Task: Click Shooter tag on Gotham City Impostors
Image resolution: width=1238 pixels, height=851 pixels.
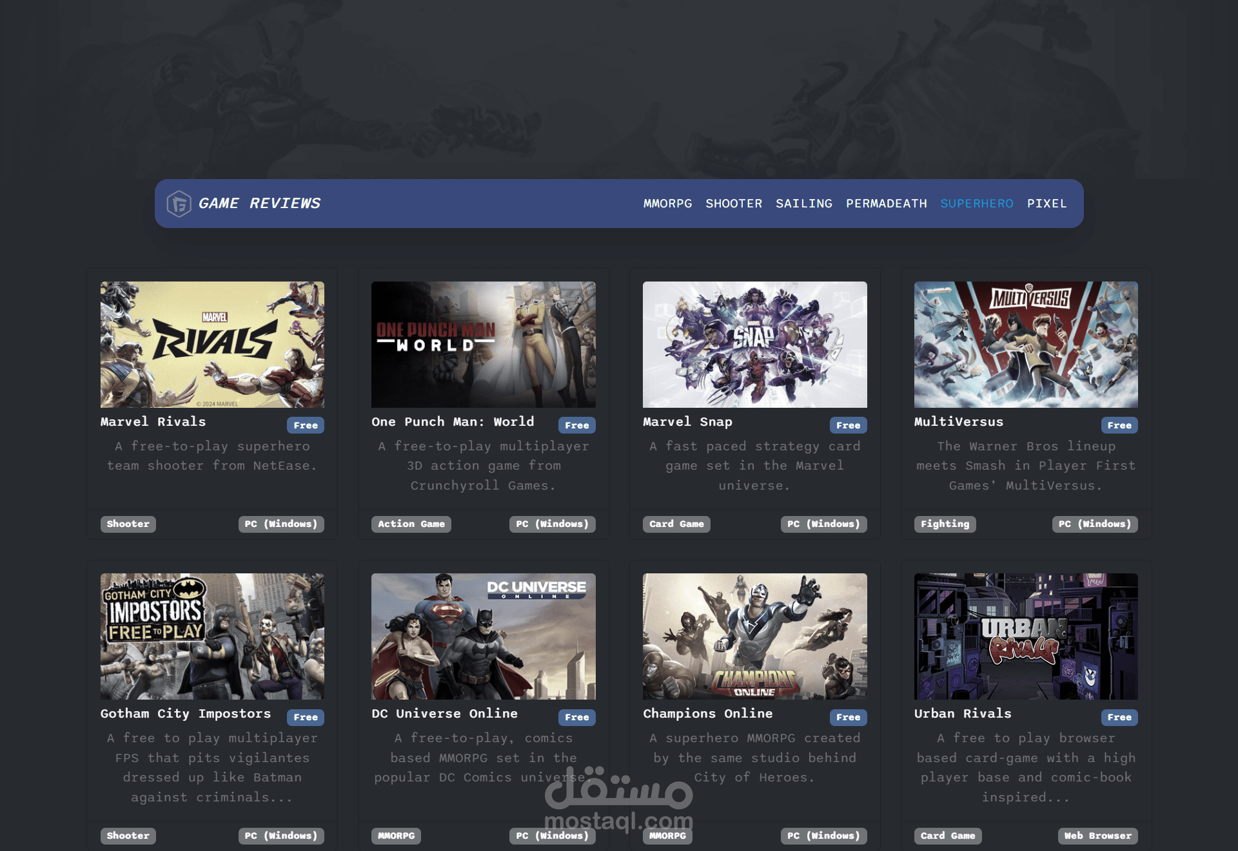Action: click(x=128, y=836)
